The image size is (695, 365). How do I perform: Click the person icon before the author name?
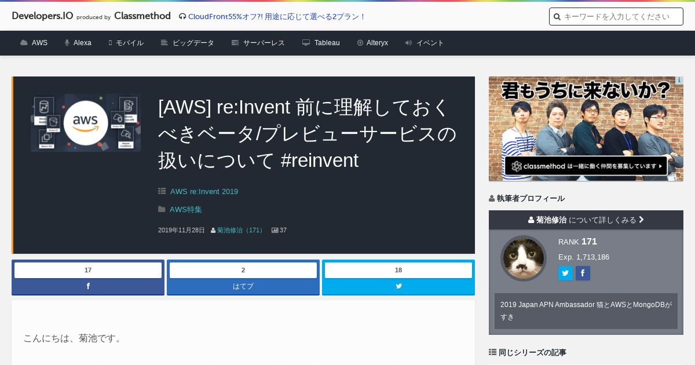pyautogui.click(x=213, y=230)
